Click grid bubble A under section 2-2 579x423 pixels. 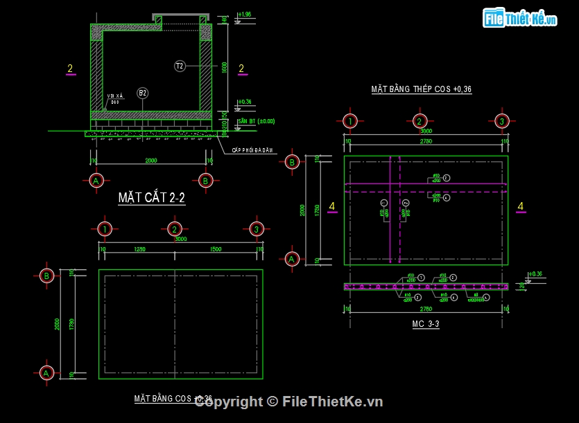click(96, 181)
